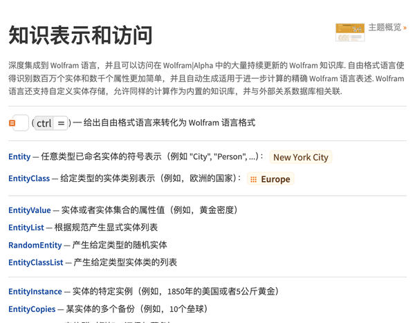Click the 给出自由格式语言来转化为 Wolfram 语言格式 text

point(169,123)
